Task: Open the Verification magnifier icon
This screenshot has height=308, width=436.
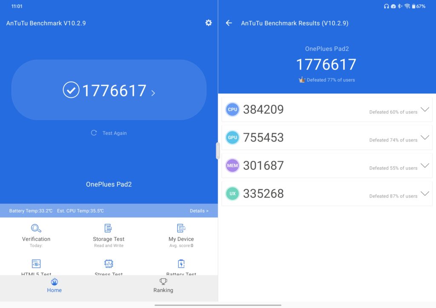Action: [x=36, y=228]
